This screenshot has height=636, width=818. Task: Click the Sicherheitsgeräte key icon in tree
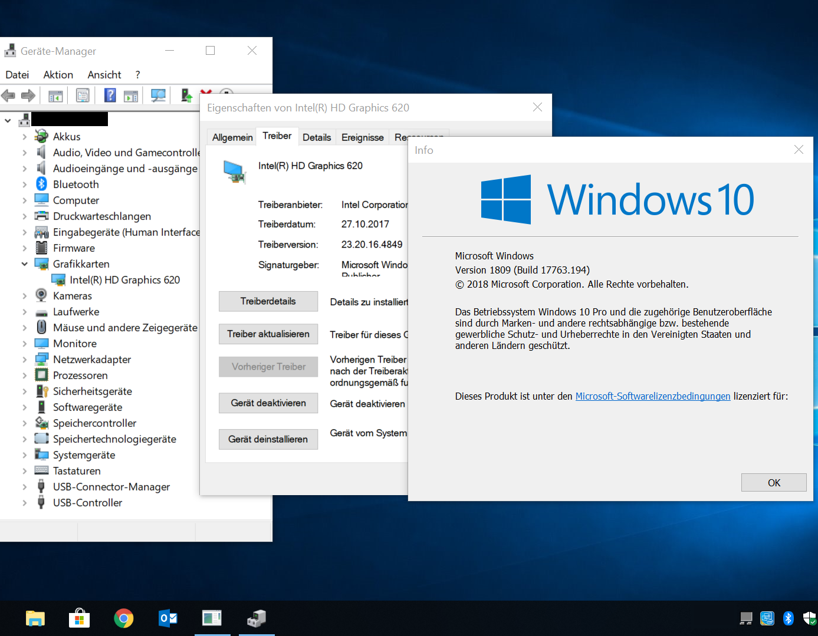(x=41, y=391)
